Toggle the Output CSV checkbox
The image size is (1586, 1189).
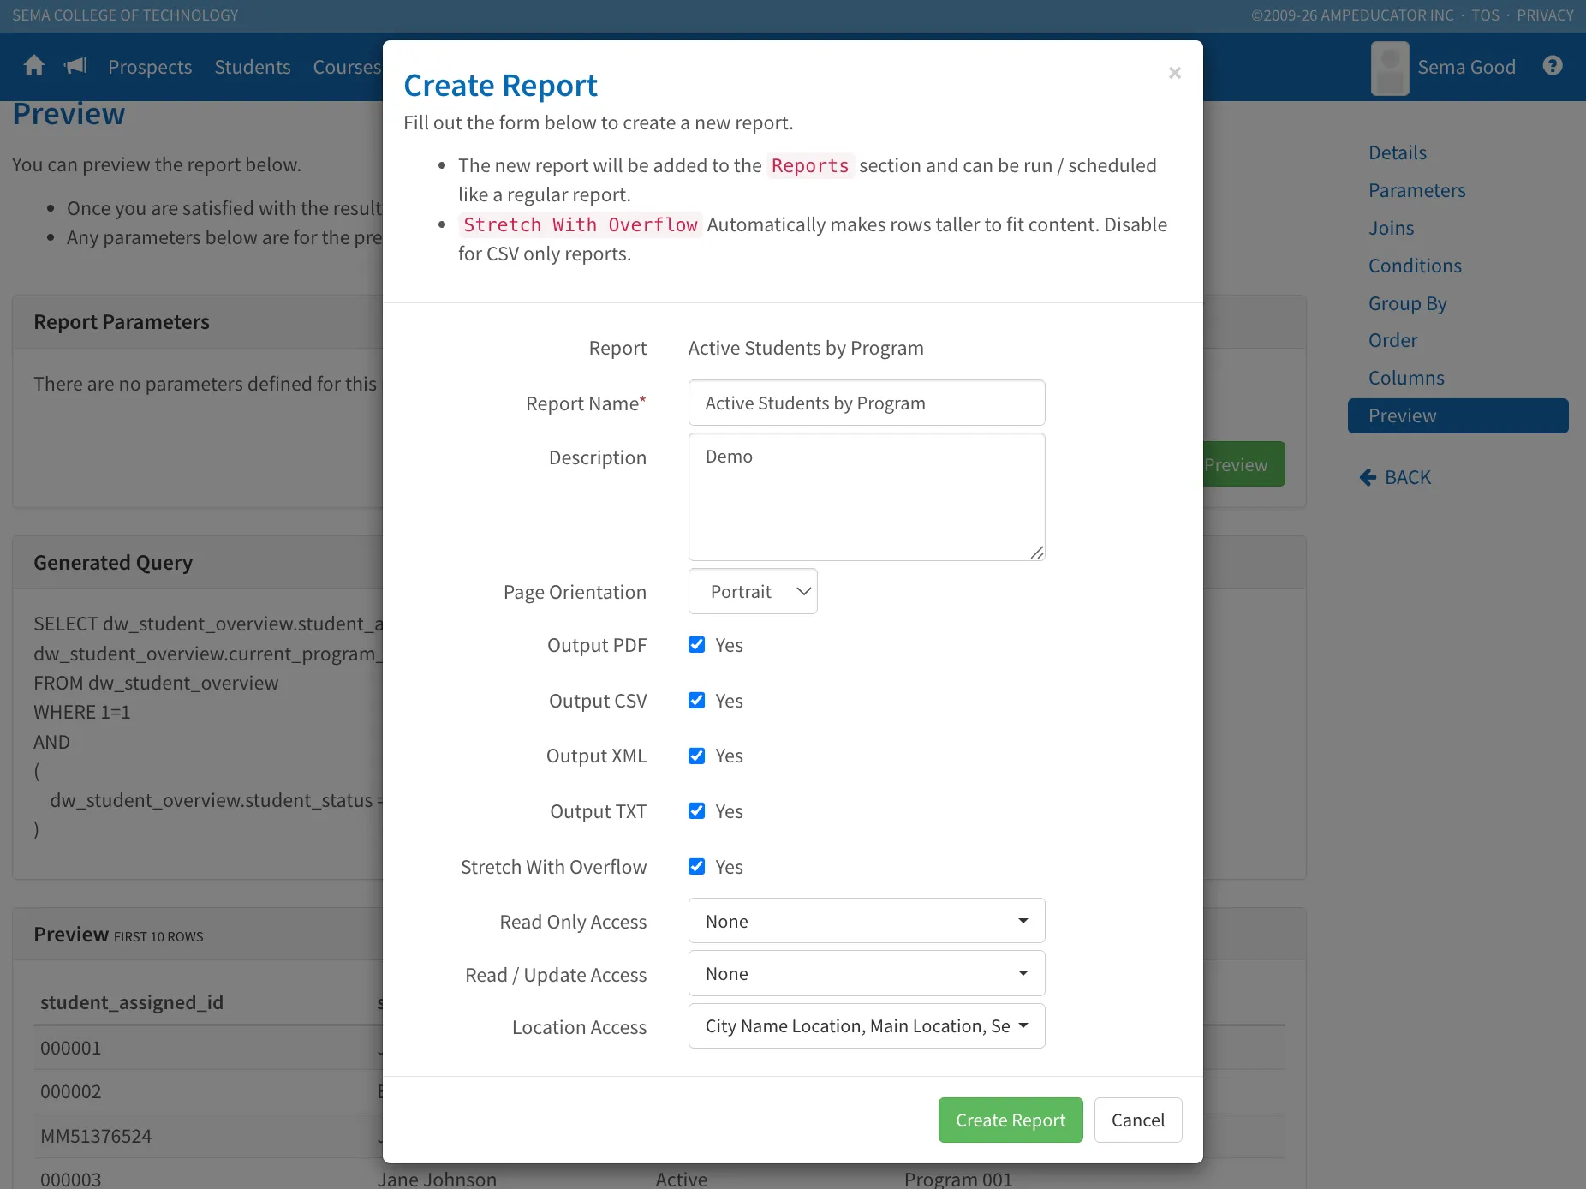click(x=697, y=701)
